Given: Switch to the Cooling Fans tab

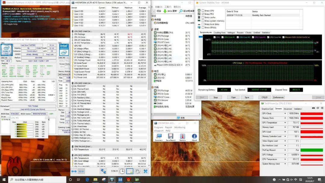Looking at the screenshot, I should (x=219, y=33).
